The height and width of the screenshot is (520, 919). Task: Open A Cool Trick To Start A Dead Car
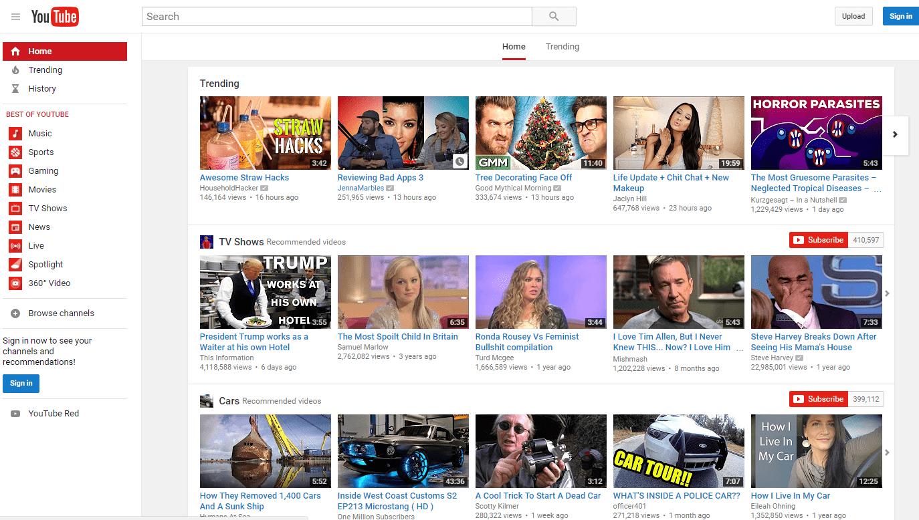538,496
